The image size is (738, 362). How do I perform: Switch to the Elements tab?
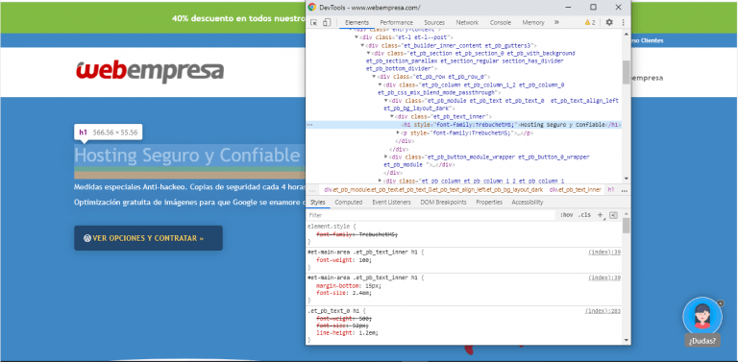click(357, 23)
